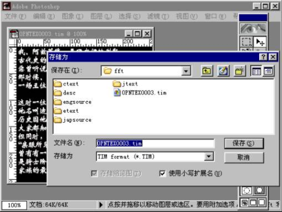Click the dialog help question mark button
Image resolution: width=282 pixels, height=212 pixels.
click(263, 57)
